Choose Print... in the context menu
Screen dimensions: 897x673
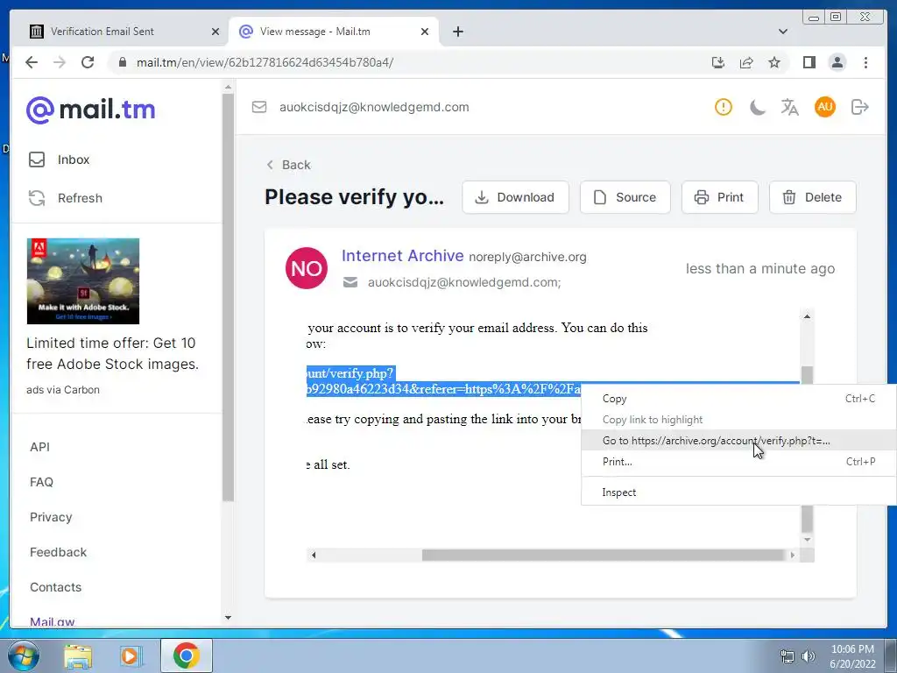pos(738,462)
